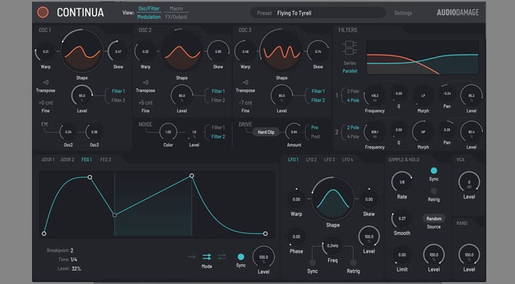Viewport: 515px width, 284px height.
Task: Click the VCA Level knob
Action: pos(469,182)
